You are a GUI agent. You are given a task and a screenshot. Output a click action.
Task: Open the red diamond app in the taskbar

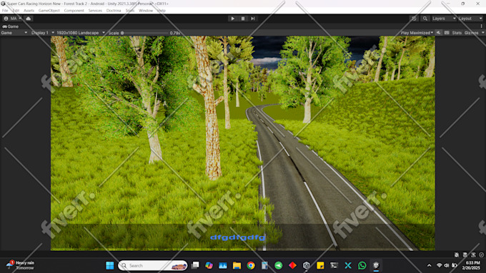coord(292,265)
